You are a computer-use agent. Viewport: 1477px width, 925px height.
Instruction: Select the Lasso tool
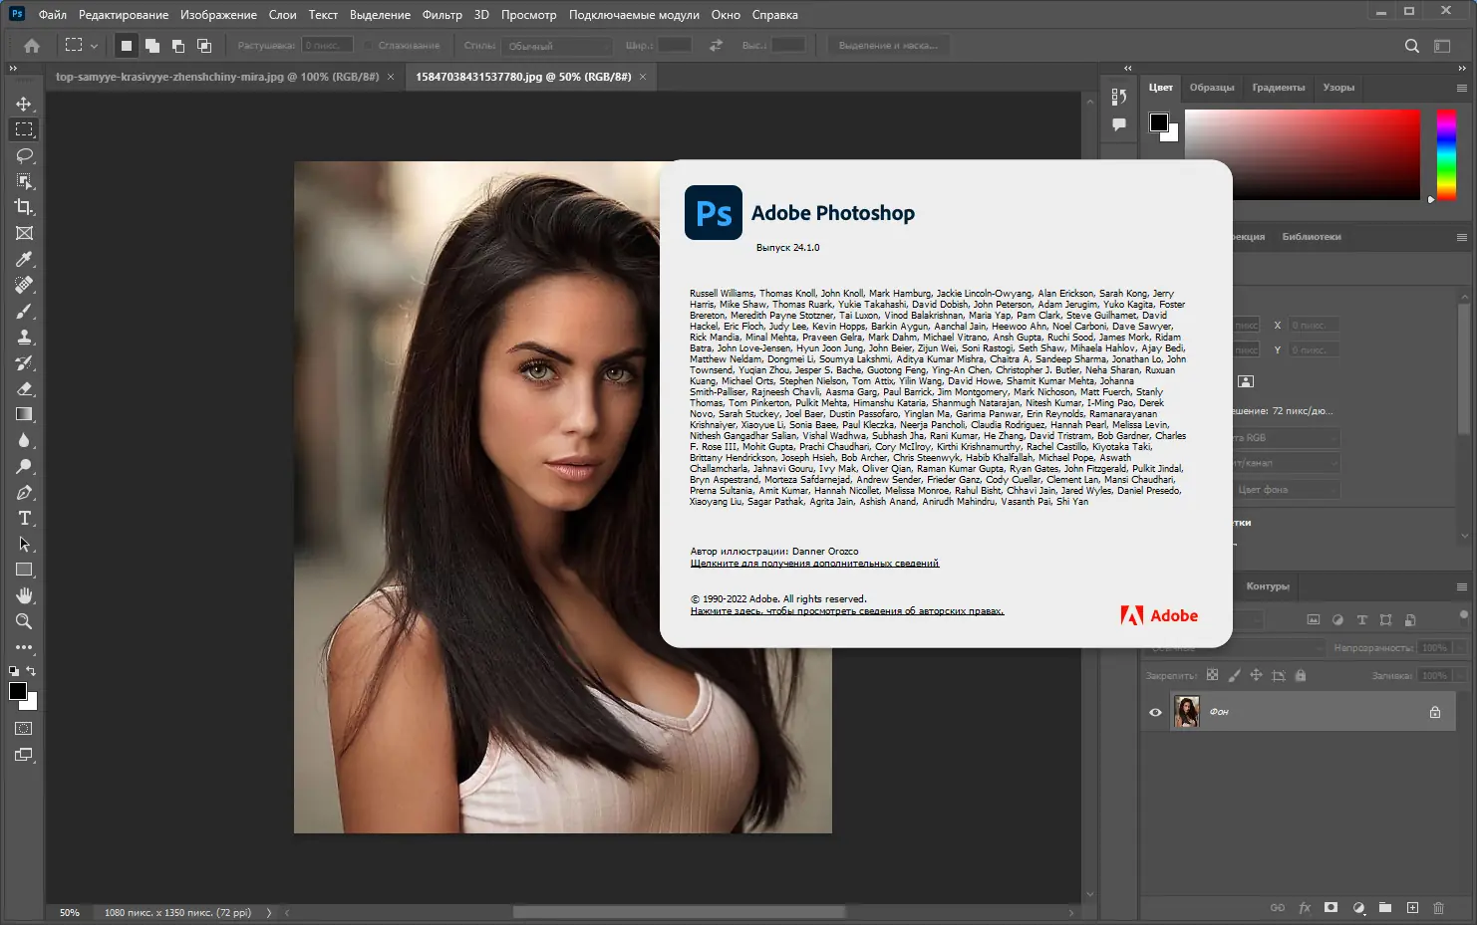coord(24,155)
